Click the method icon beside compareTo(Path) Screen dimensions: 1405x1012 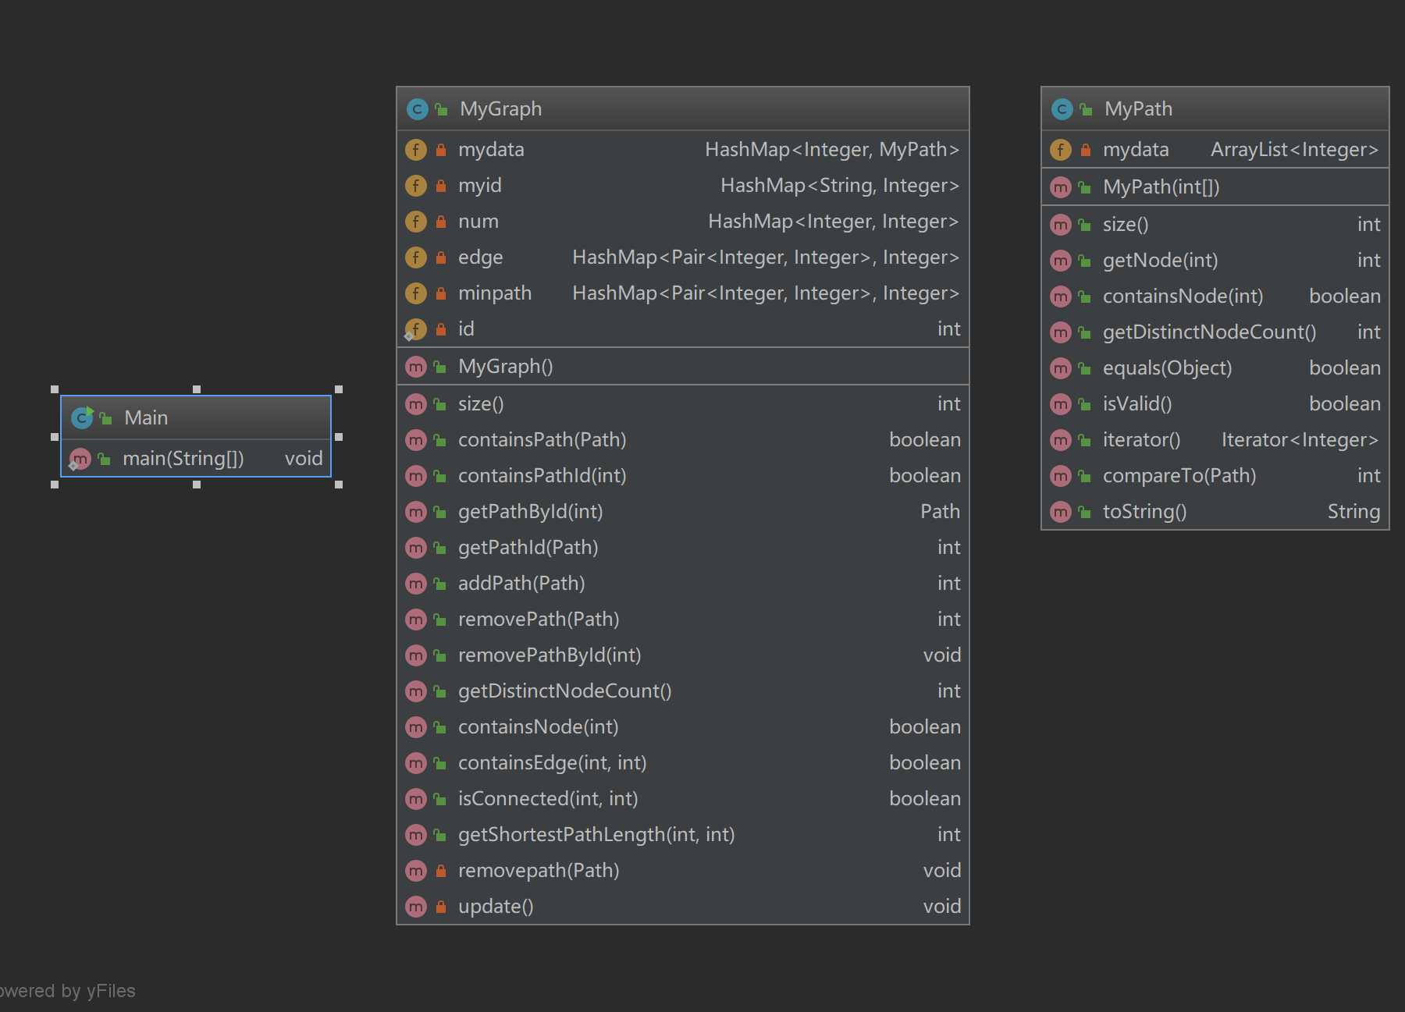1061,476
